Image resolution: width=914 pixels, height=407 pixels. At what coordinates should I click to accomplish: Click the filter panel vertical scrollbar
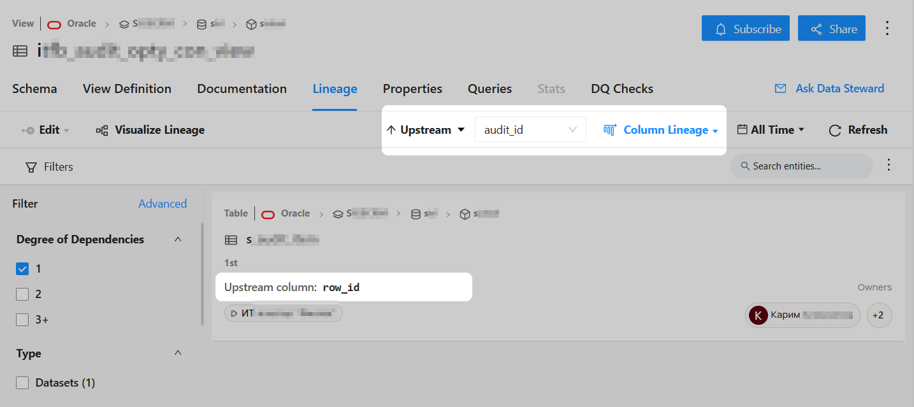(x=203, y=274)
